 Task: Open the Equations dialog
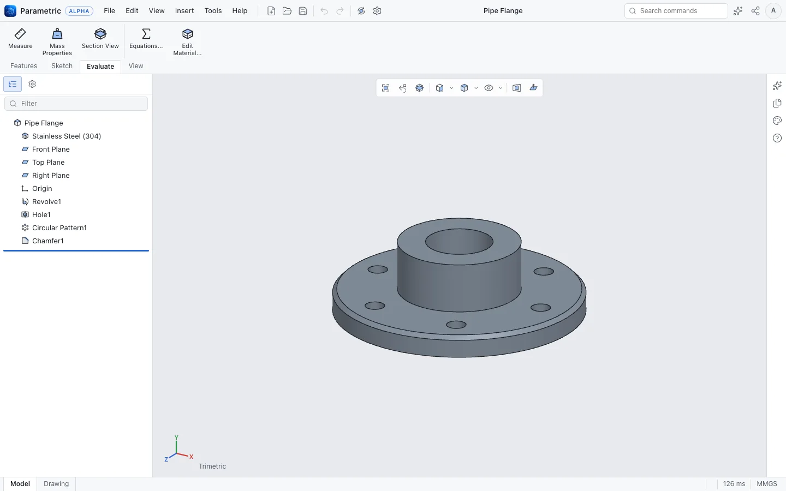pos(146,39)
